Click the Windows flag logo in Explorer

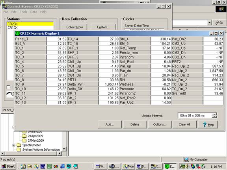click(221, 9)
